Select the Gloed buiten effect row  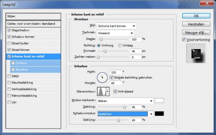33,43
